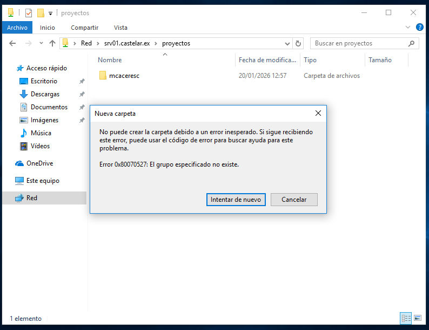This screenshot has width=429, height=330.
Task: Open the Compartir ribbon tab
Action: click(x=84, y=28)
